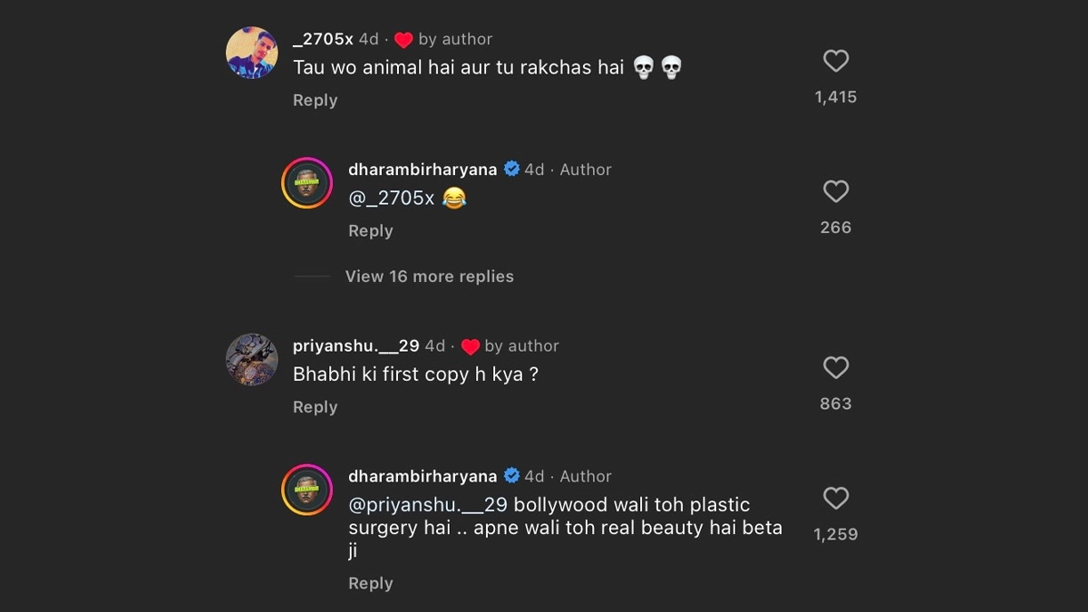This screenshot has width=1088, height=612.
Task: Reply to _2705x's rakchas comment
Action: click(x=315, y=101)
